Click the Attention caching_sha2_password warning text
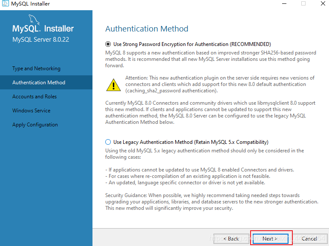The height and width of the screenshot is (246, 329). click(x=219, y=84)
